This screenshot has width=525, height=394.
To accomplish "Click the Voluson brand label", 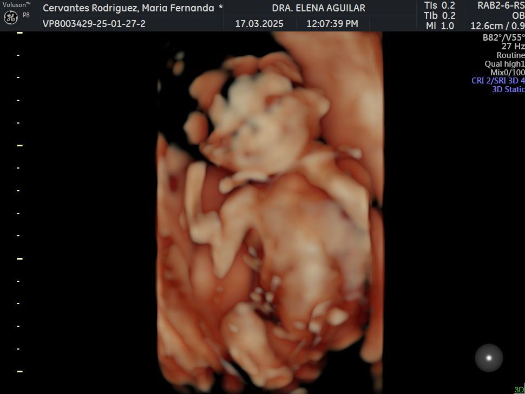I will 15,4.
